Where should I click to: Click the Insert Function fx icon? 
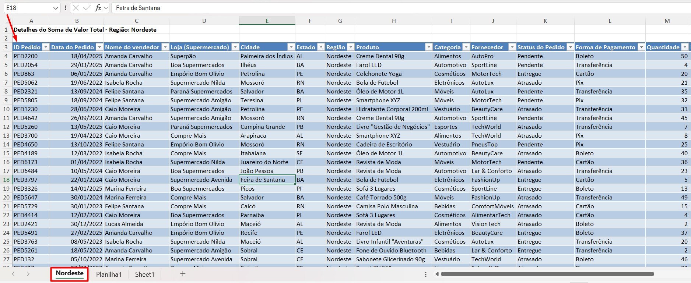[x=98, y=8]
